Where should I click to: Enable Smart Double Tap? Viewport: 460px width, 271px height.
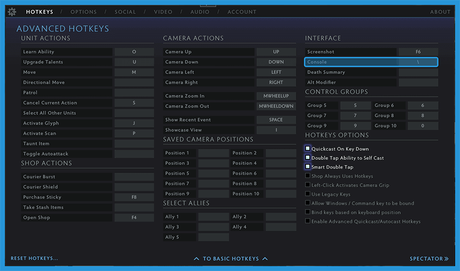point(307,166)
